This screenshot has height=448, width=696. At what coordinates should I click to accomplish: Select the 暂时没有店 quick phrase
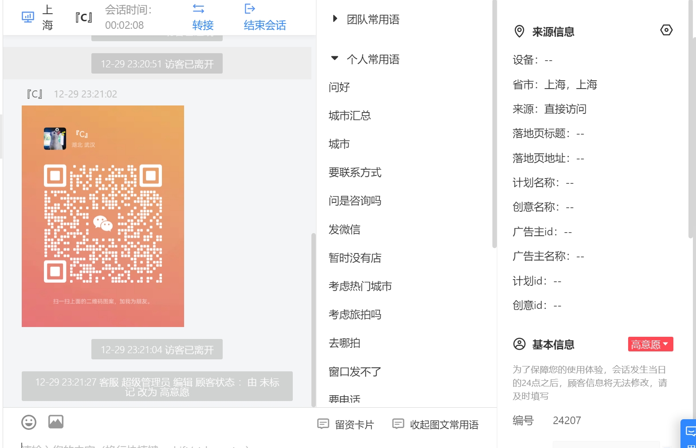pyautogui.click(x=355, y=258)
